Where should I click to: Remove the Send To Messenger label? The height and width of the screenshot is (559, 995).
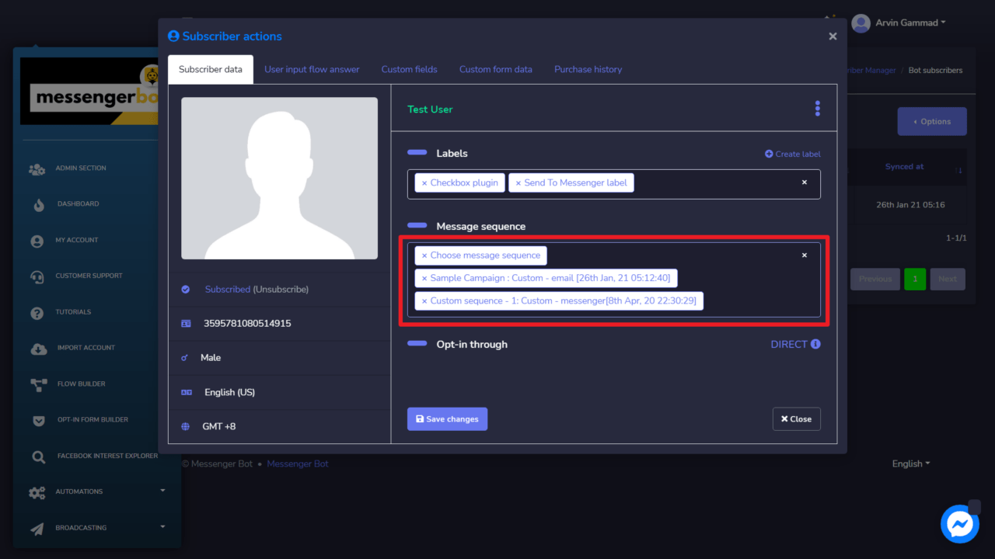(518, 182)
